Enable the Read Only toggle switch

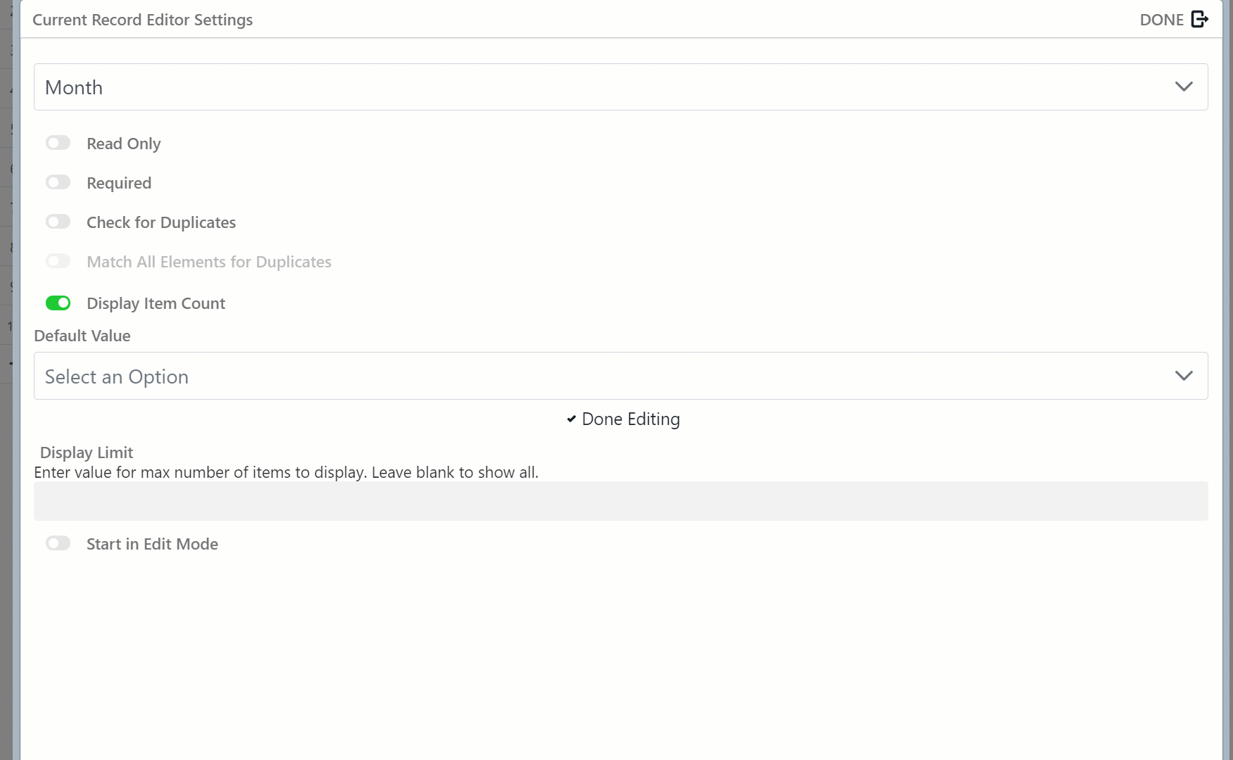58,143
